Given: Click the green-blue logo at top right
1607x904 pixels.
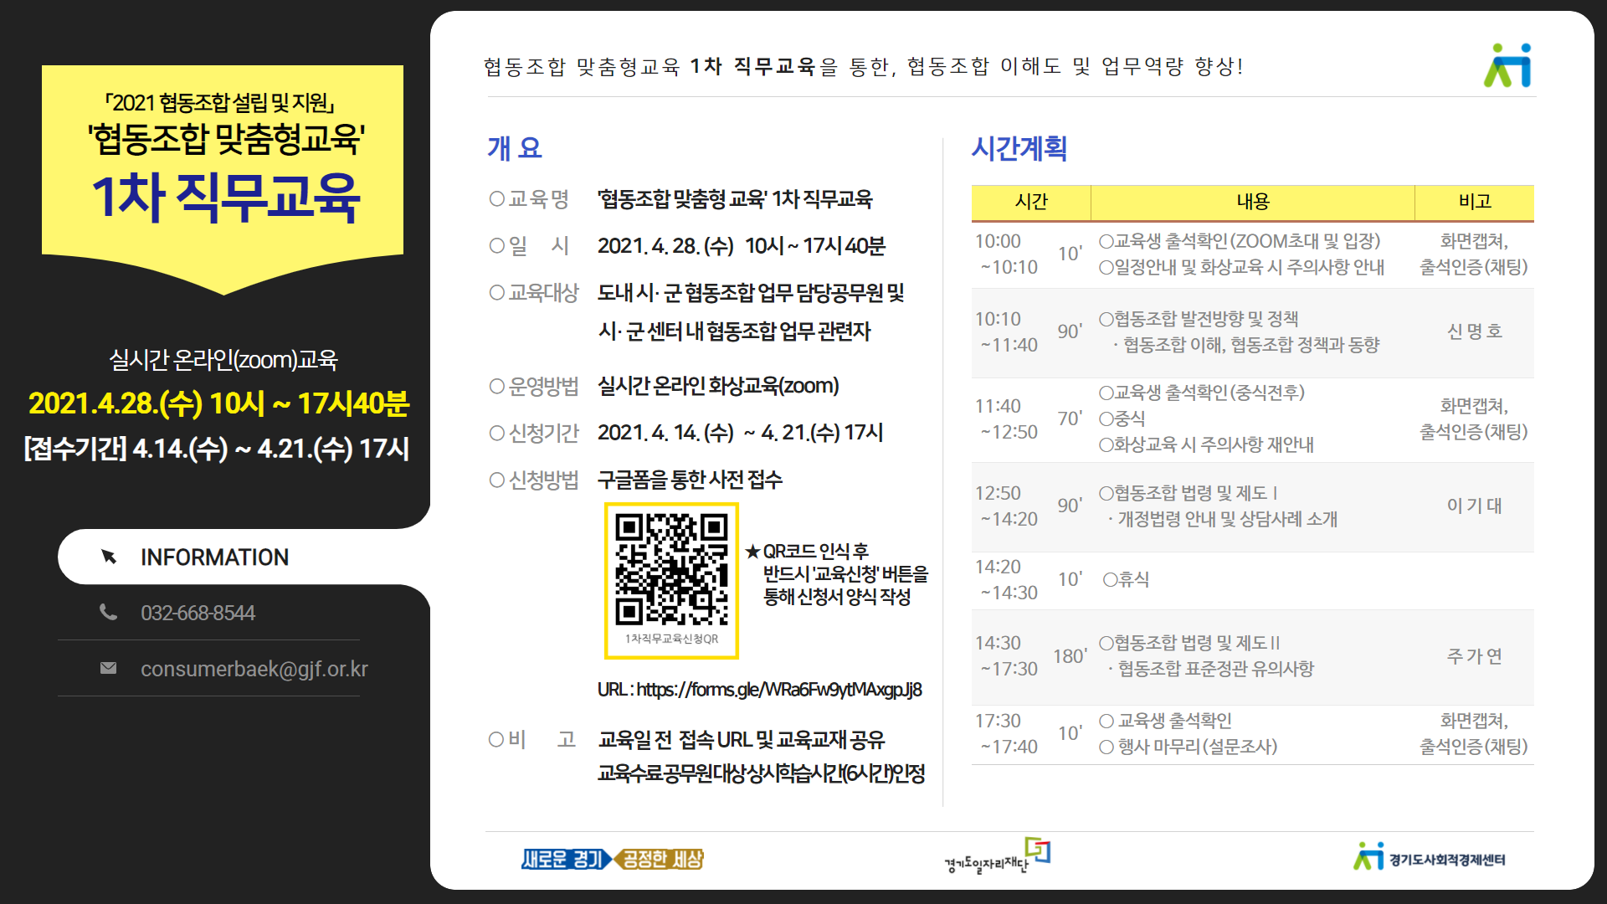Looking at the screenshot, I should pyautogui.click(x=1507, y=65).
